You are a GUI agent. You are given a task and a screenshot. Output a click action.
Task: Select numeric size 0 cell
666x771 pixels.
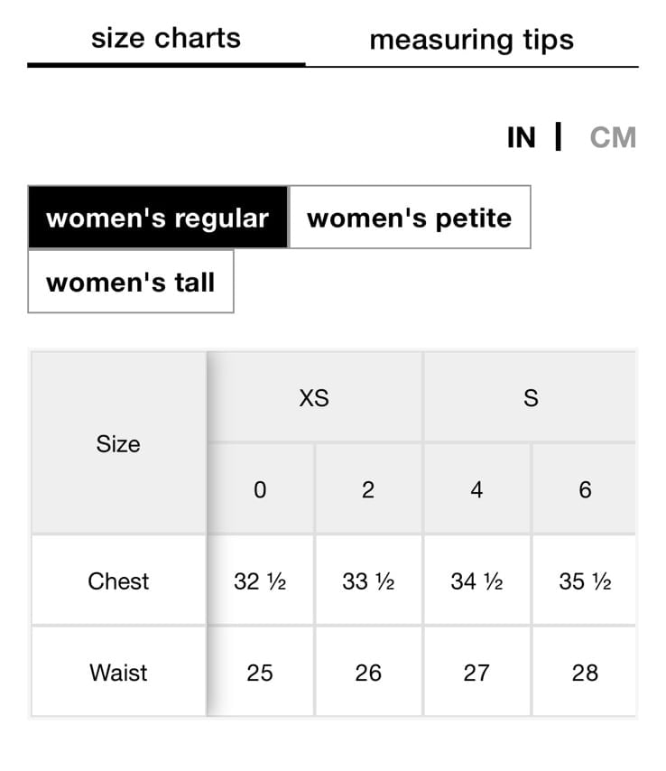[260, 489]
